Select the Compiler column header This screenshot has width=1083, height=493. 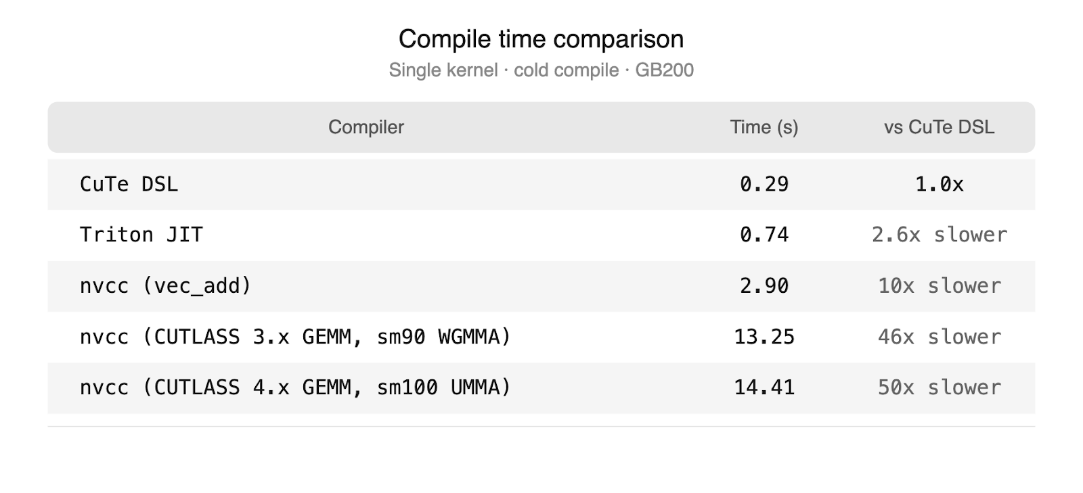click(366, 127)
